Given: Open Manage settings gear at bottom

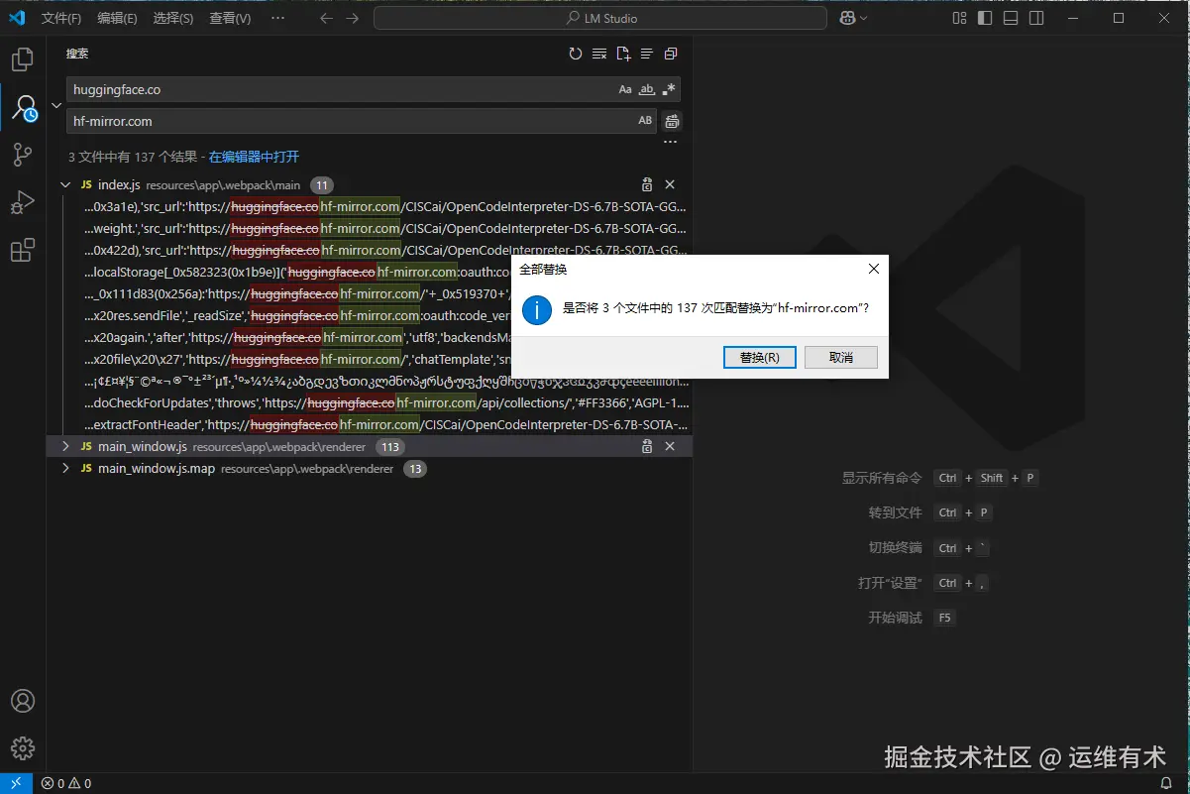Looking at the screenshot, I should (23, 748).
